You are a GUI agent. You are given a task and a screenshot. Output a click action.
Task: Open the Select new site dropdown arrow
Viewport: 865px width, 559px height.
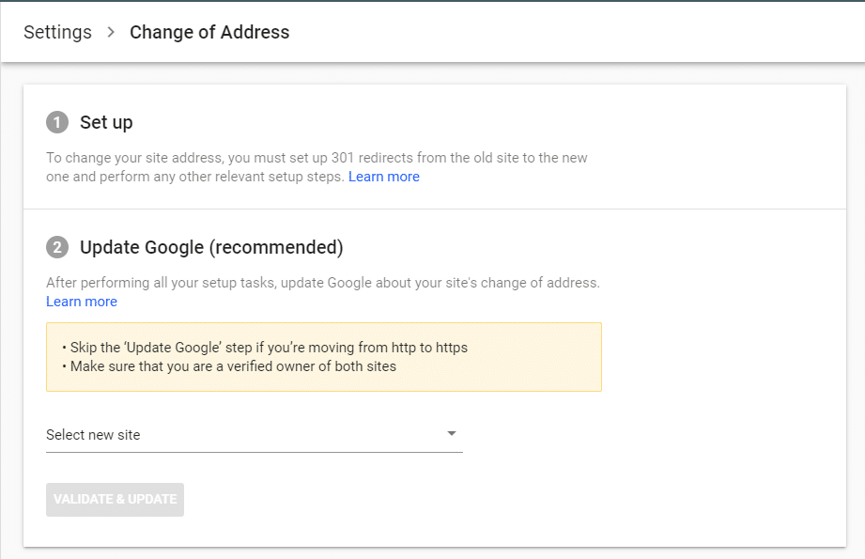(x=451, y=434)
